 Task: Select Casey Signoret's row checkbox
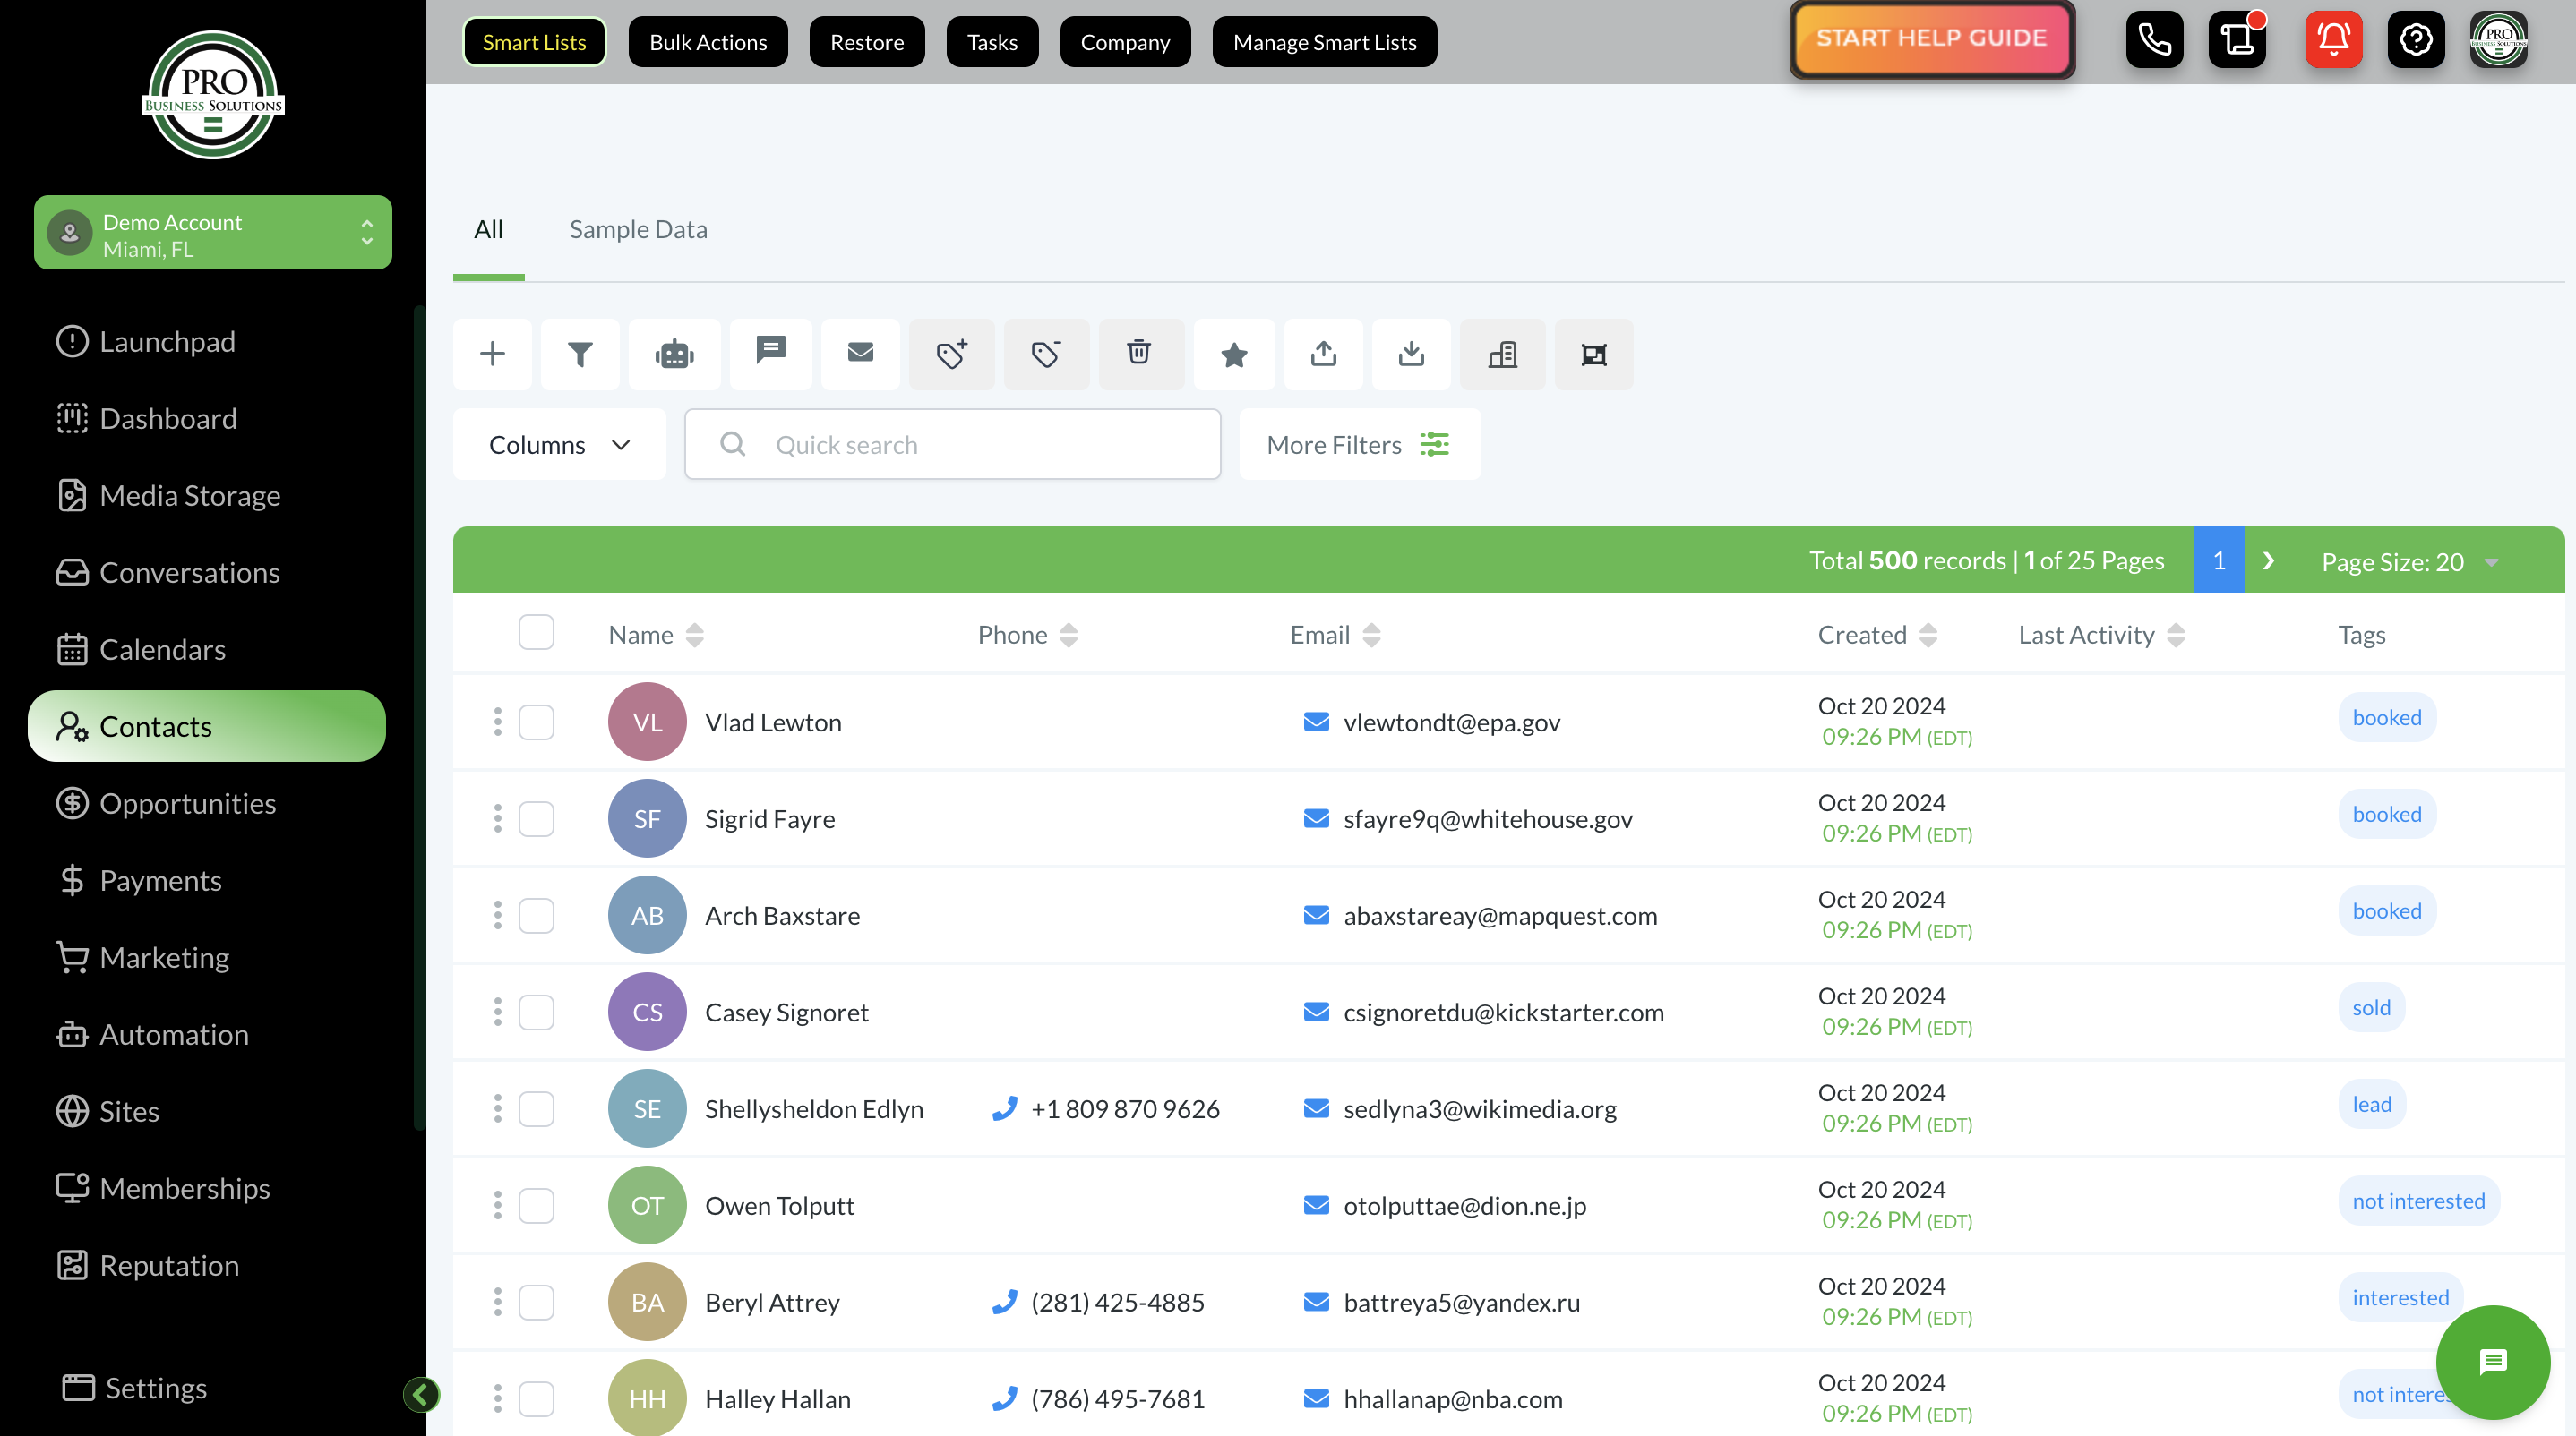[x=536, y=1013]
